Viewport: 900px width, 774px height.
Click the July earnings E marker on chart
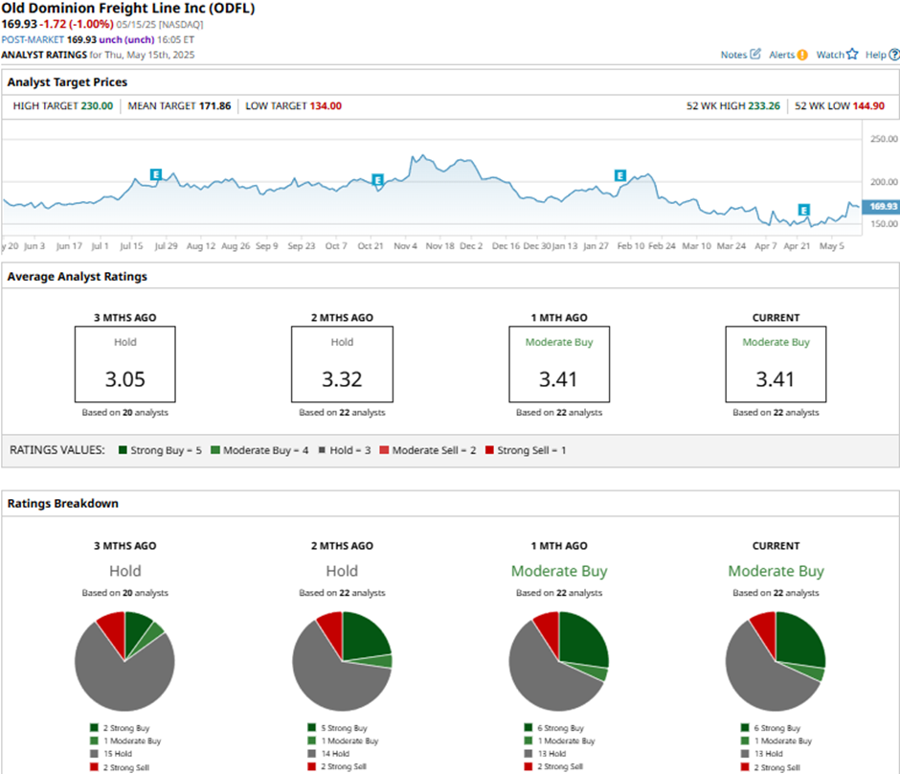(156, 173)
